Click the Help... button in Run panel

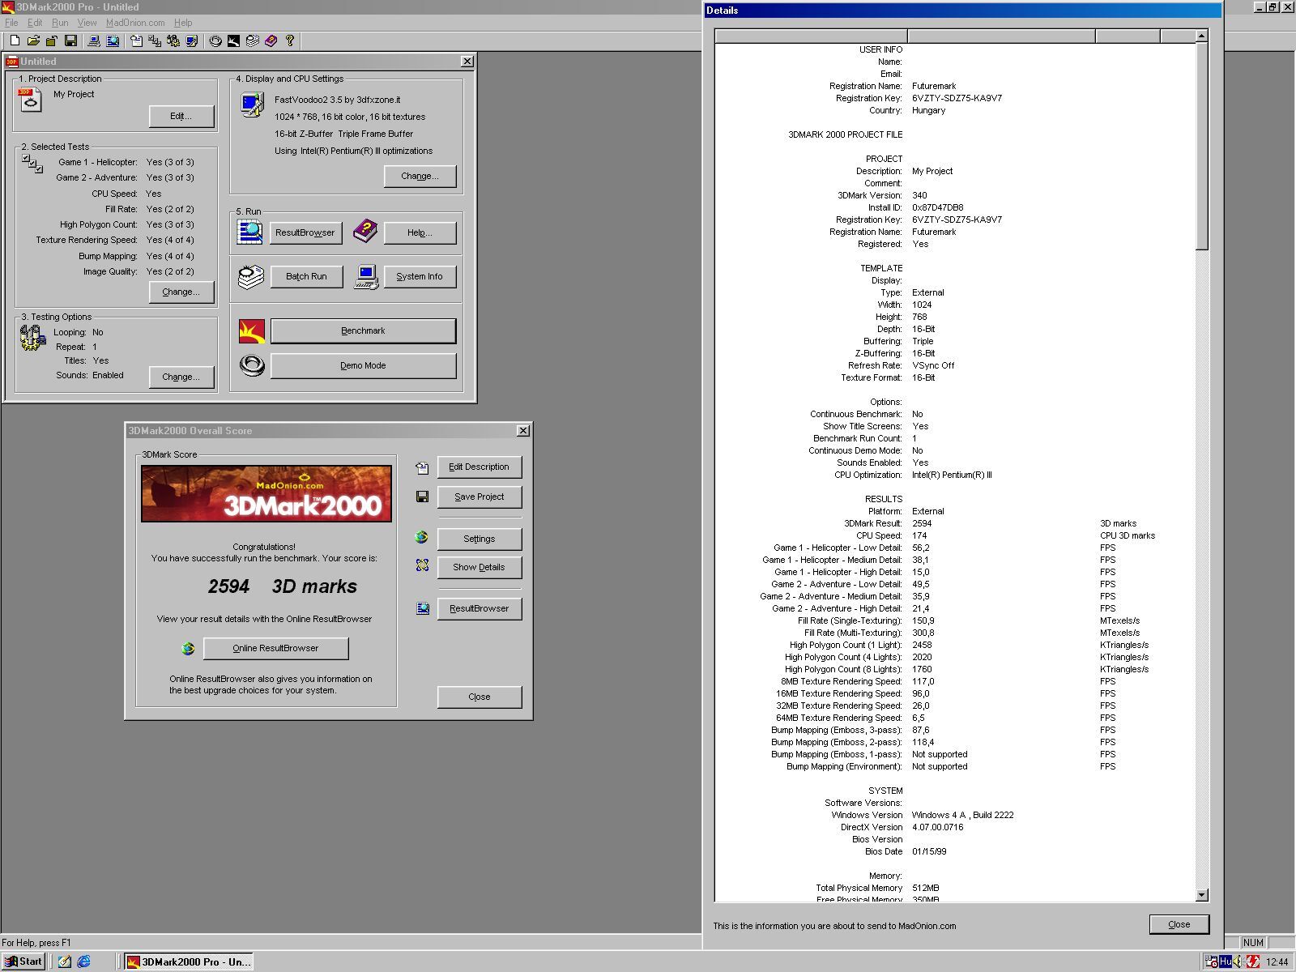point(420,232)
